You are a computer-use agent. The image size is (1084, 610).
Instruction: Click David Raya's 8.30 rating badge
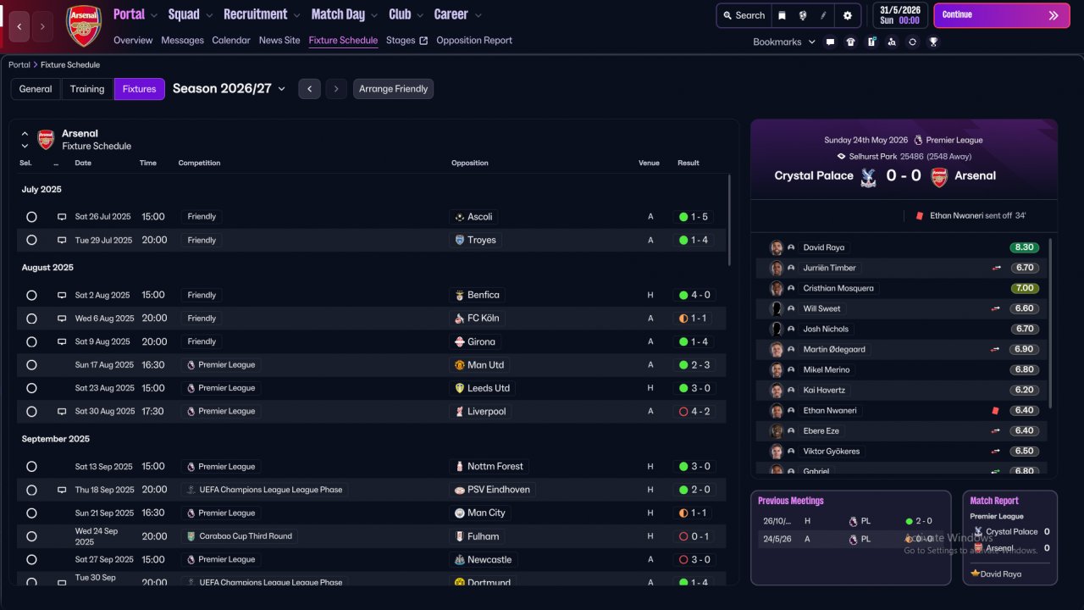1024,247
